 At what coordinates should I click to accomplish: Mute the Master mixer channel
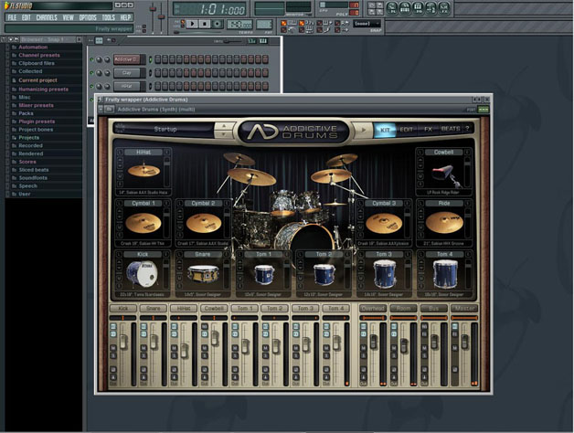pos(454,347)
